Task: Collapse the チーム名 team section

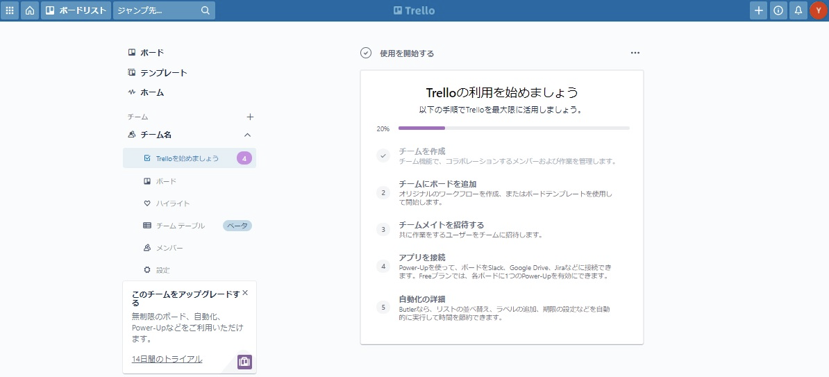Action: tap(248, 135)
